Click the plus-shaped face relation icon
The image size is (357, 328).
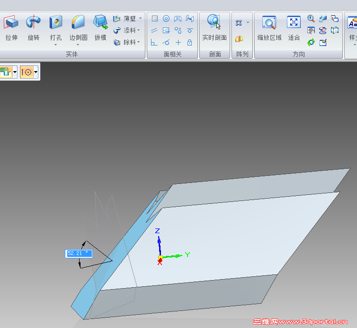178,42
